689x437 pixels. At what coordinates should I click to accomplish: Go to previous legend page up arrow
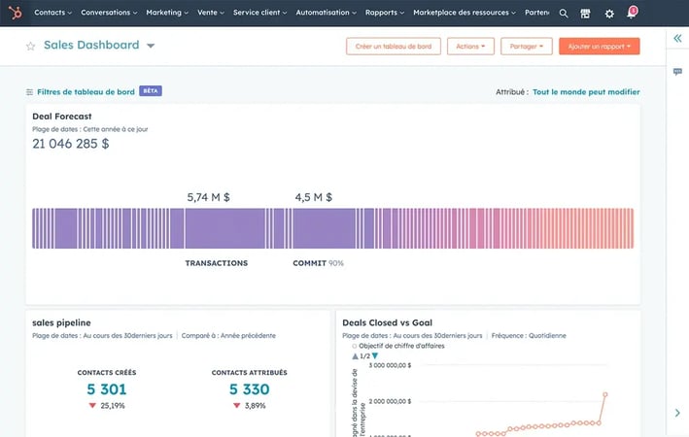click(355, 356)
